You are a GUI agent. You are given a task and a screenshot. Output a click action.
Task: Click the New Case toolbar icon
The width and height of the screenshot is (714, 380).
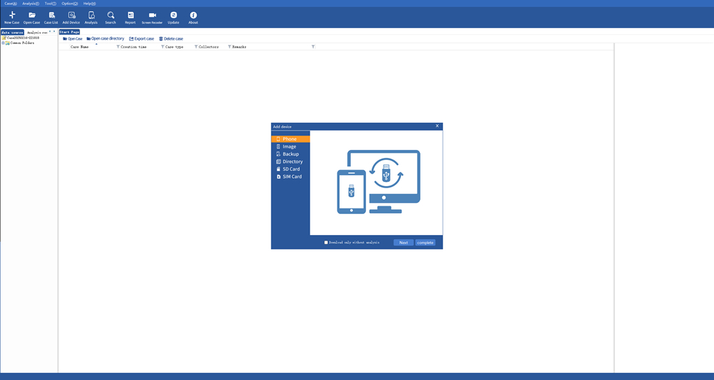click(12, 17)
